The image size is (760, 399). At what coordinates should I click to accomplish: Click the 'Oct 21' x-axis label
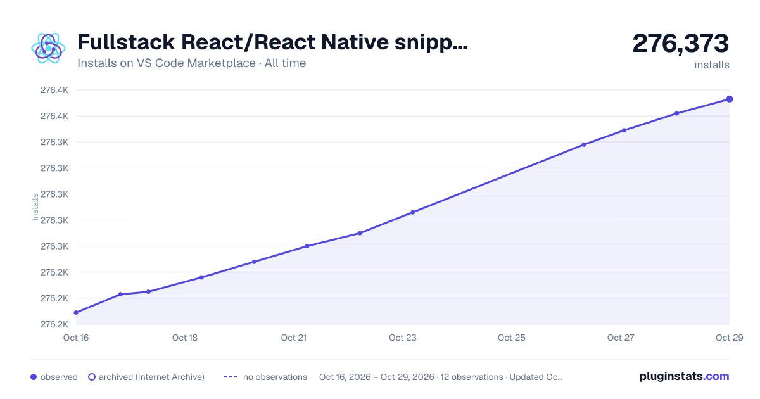pyautogui.click(x=294, y=338)
